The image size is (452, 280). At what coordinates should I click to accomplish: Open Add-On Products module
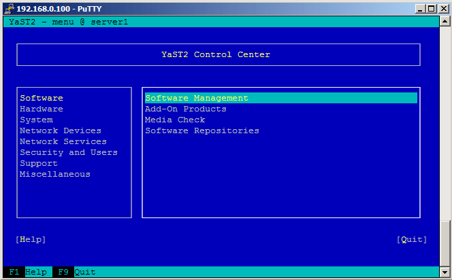(x=185, y=109)
